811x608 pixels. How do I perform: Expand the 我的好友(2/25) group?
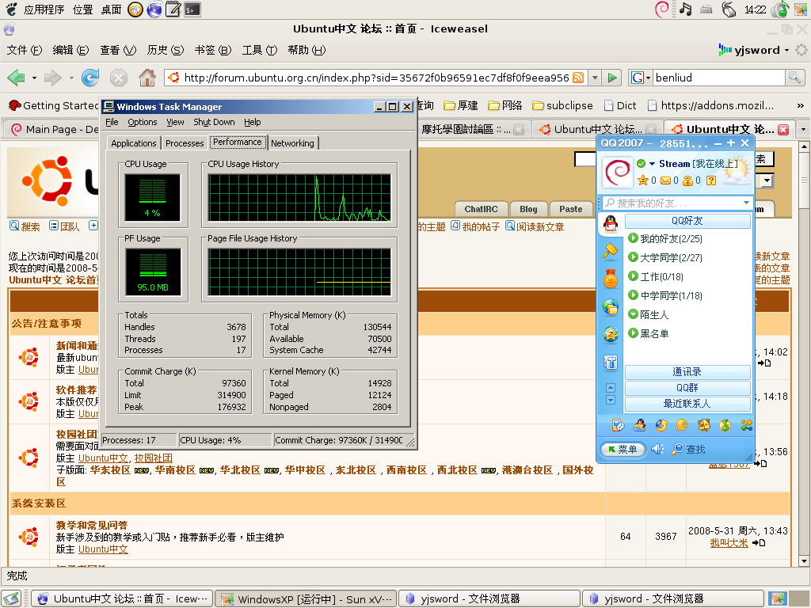[633, 238]
